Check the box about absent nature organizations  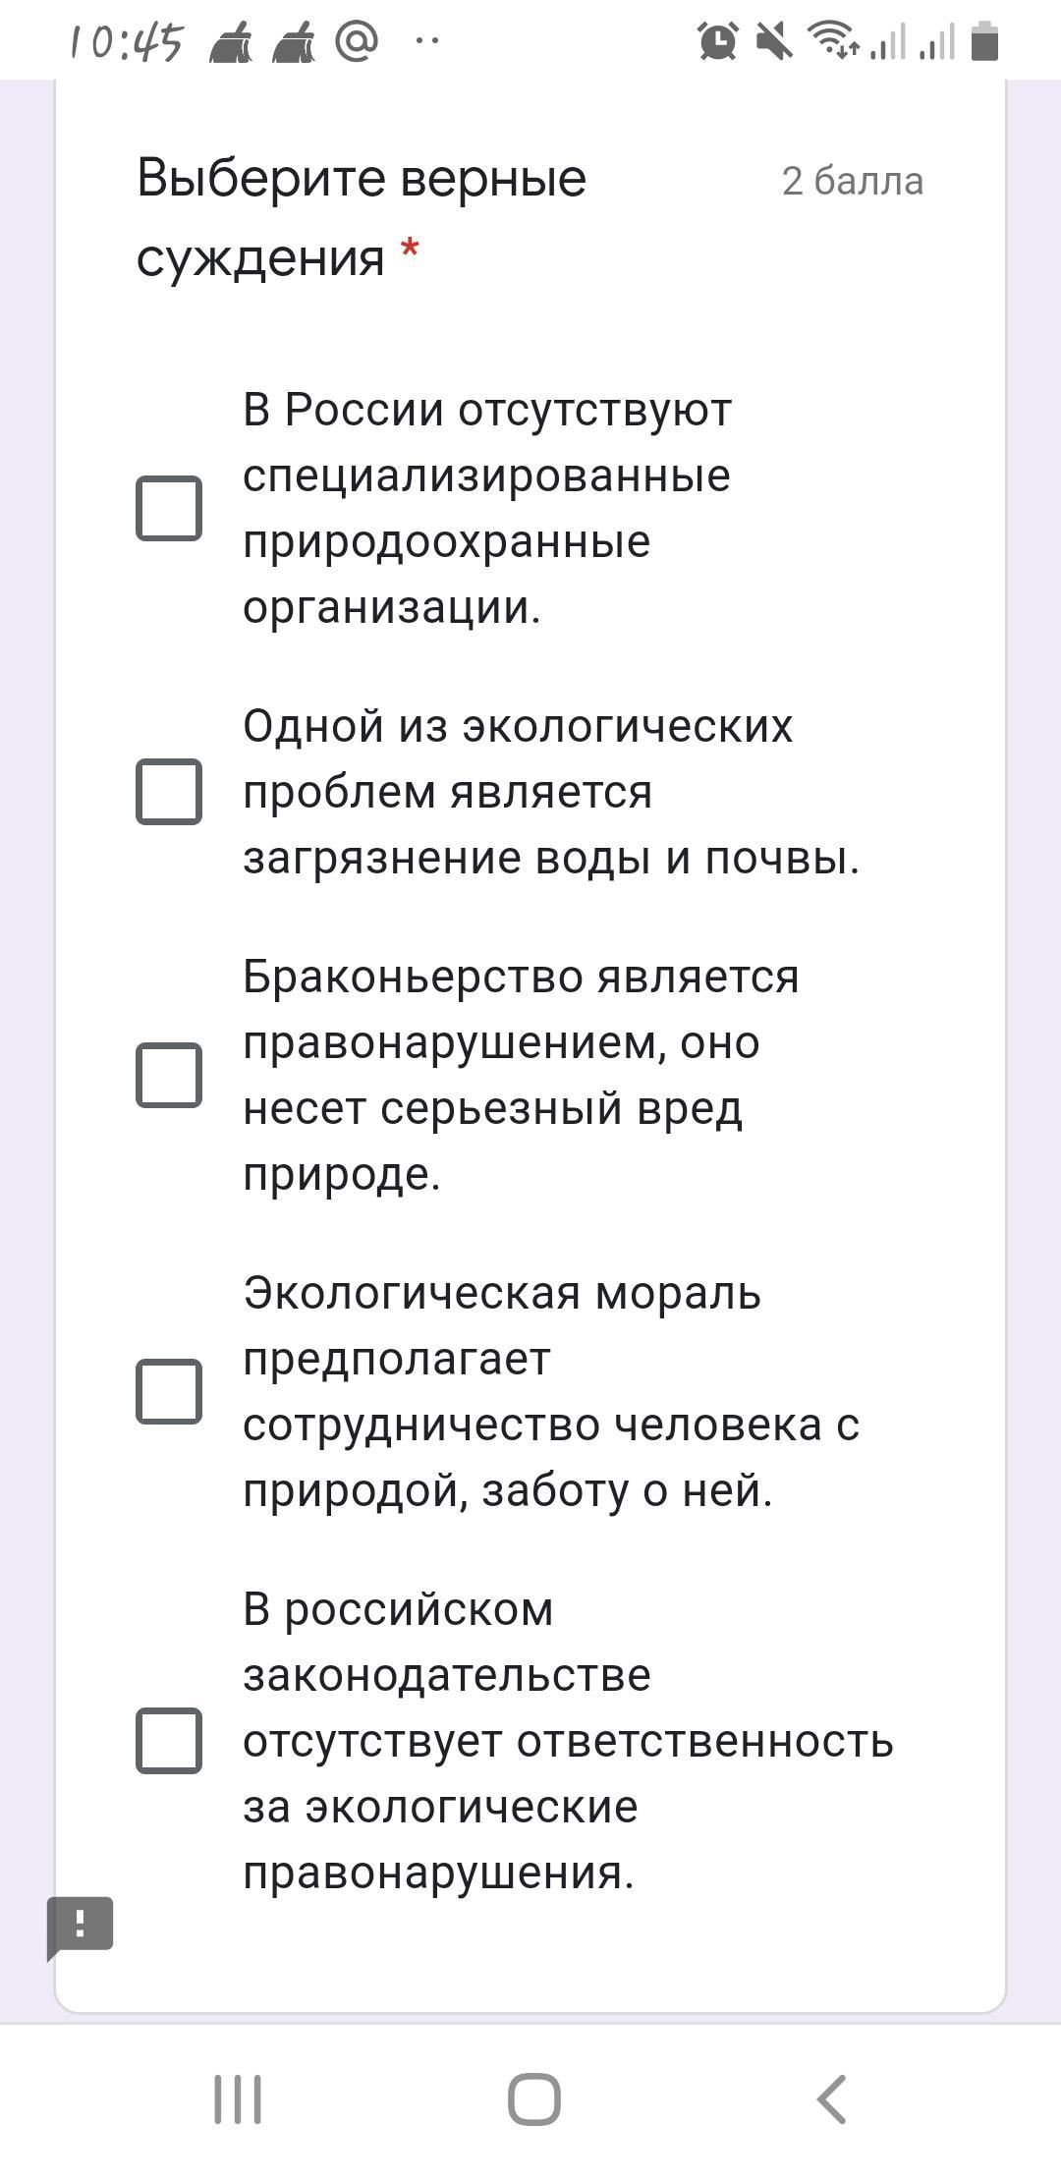click(x=169, y=509)
